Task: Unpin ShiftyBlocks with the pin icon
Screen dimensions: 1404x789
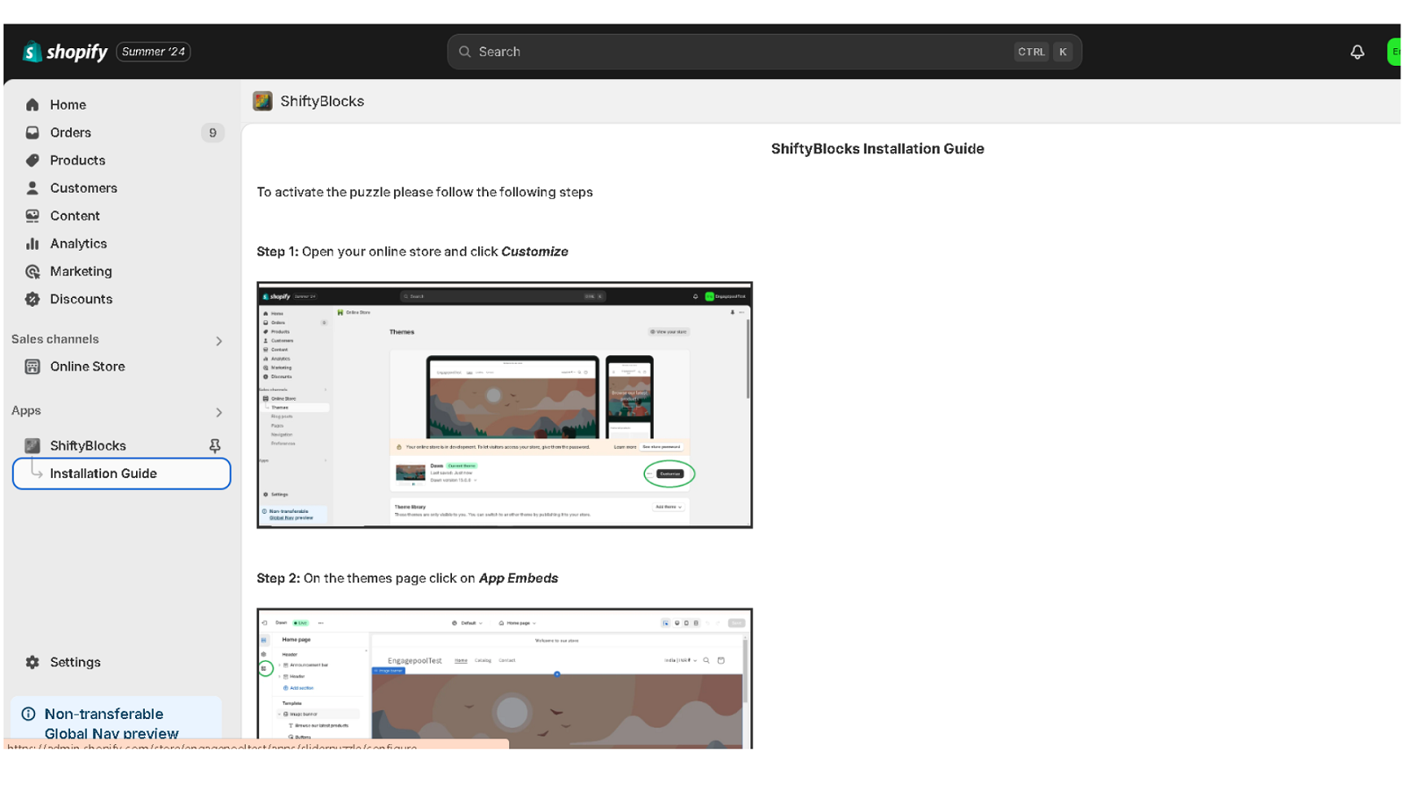Action: [x=215, y=445]
